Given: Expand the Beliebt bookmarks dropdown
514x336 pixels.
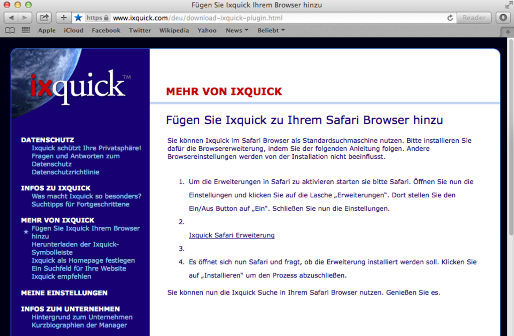Looking at the screenshot, I should click(x=271, y=31).
